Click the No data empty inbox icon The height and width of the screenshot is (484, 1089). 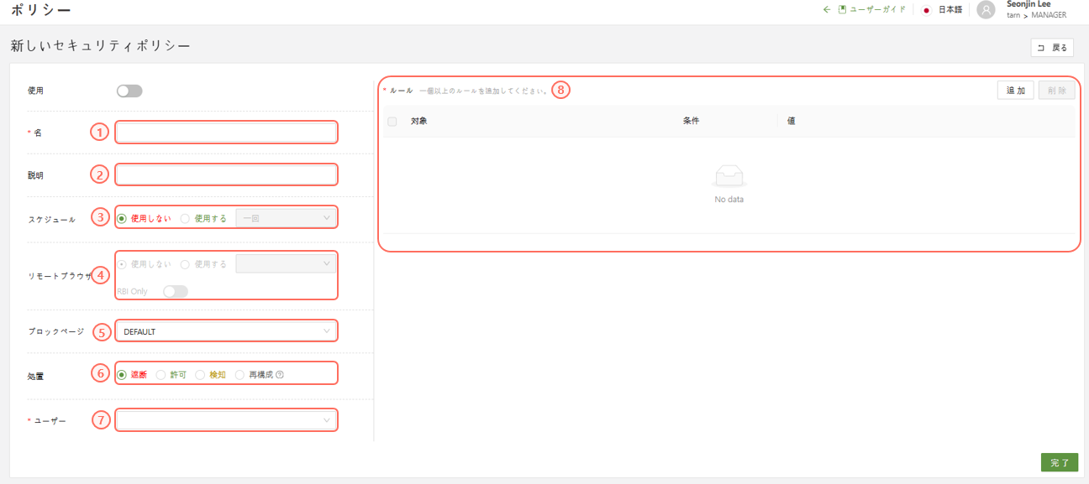(729, 176)
